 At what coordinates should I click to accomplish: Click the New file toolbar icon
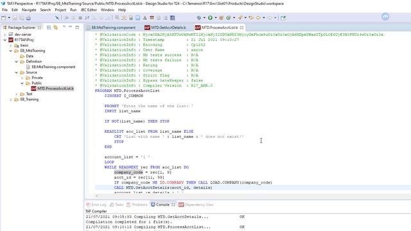4,18
